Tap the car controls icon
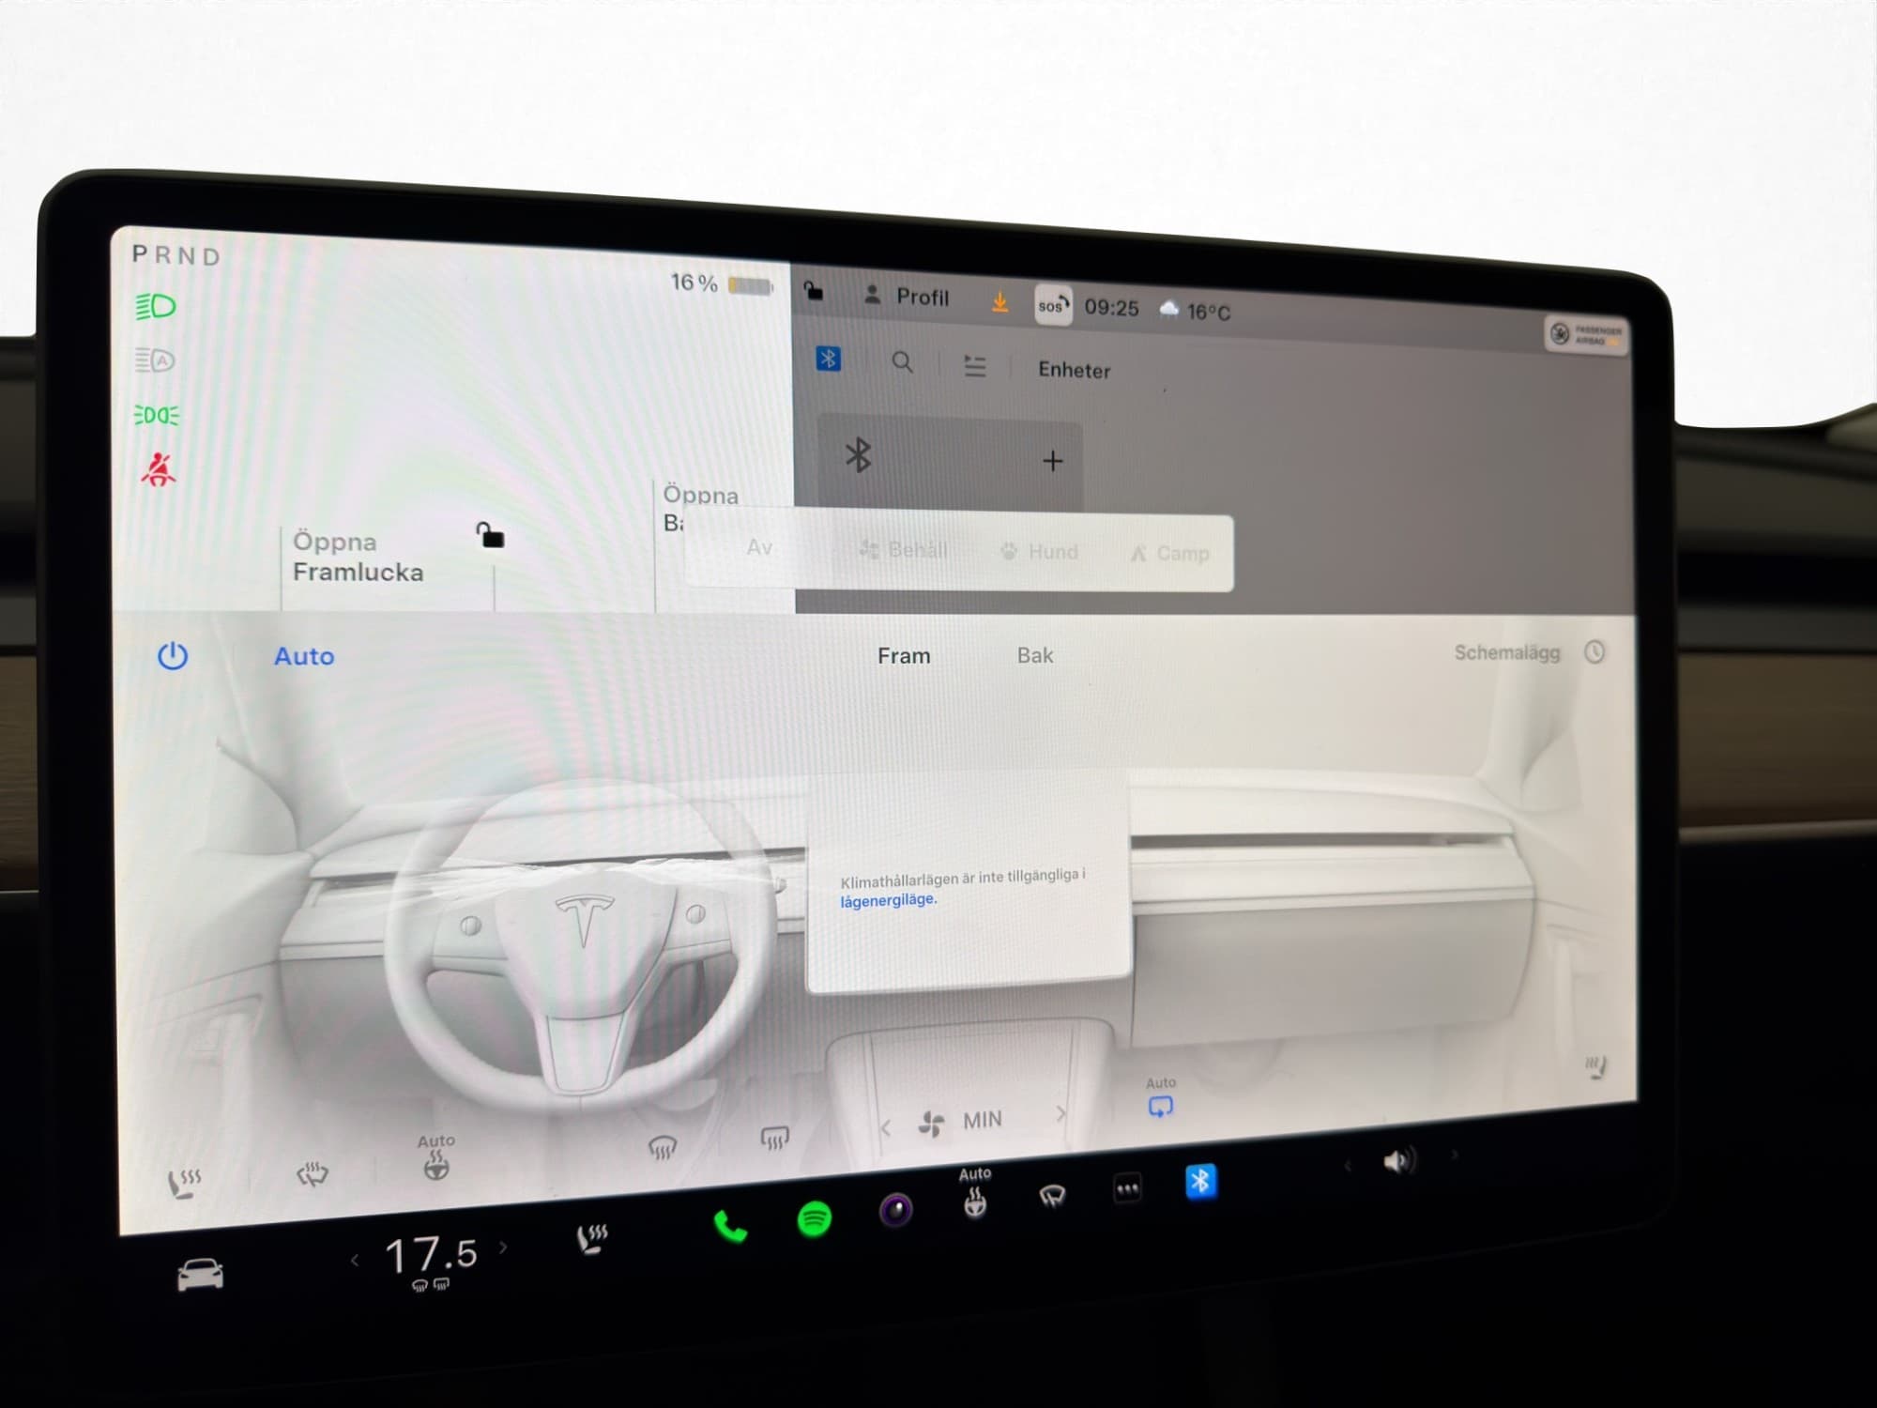1877x1408 pixels. tap(200, 1275)
